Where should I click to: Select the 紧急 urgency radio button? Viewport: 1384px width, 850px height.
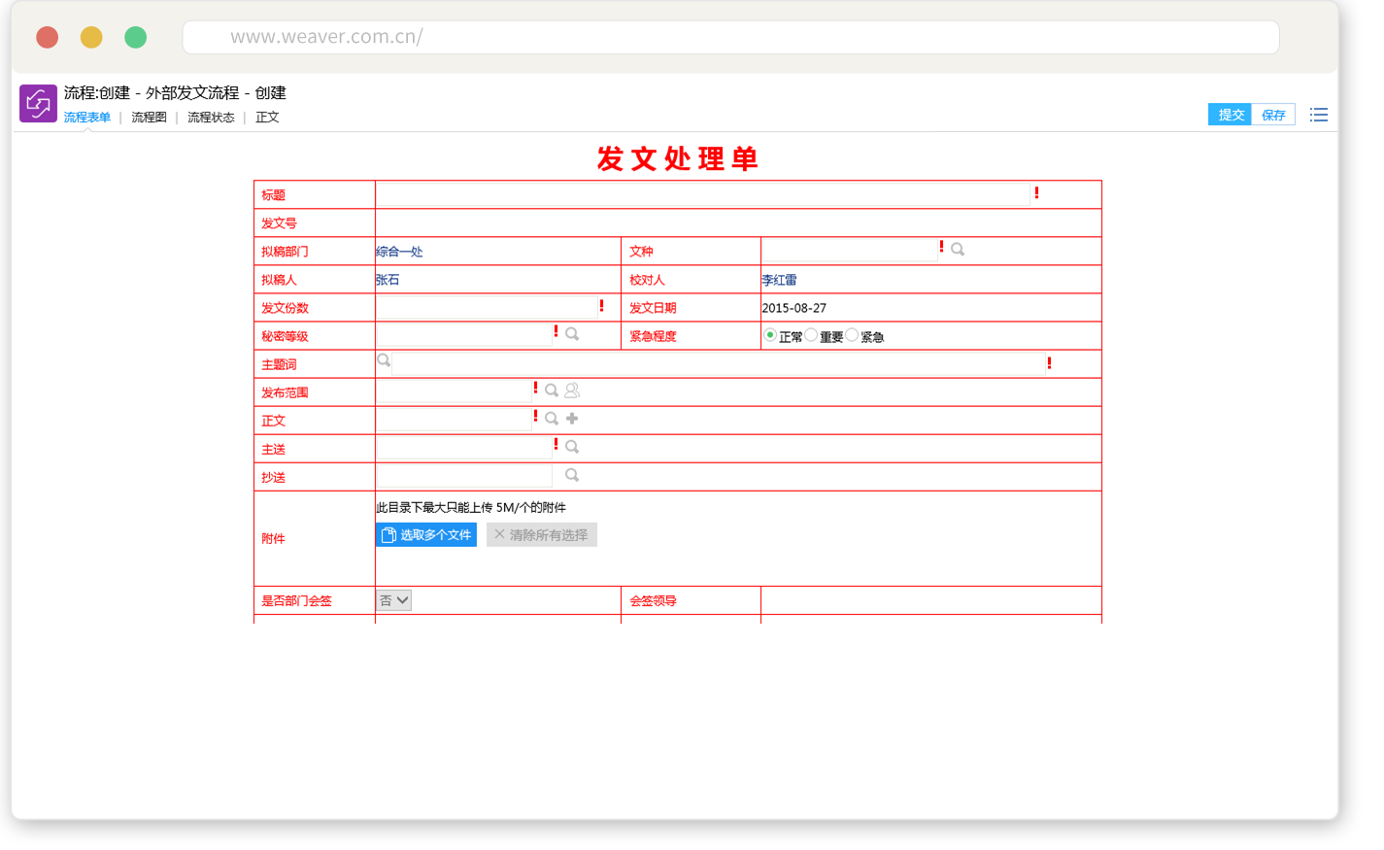[852, 335]
